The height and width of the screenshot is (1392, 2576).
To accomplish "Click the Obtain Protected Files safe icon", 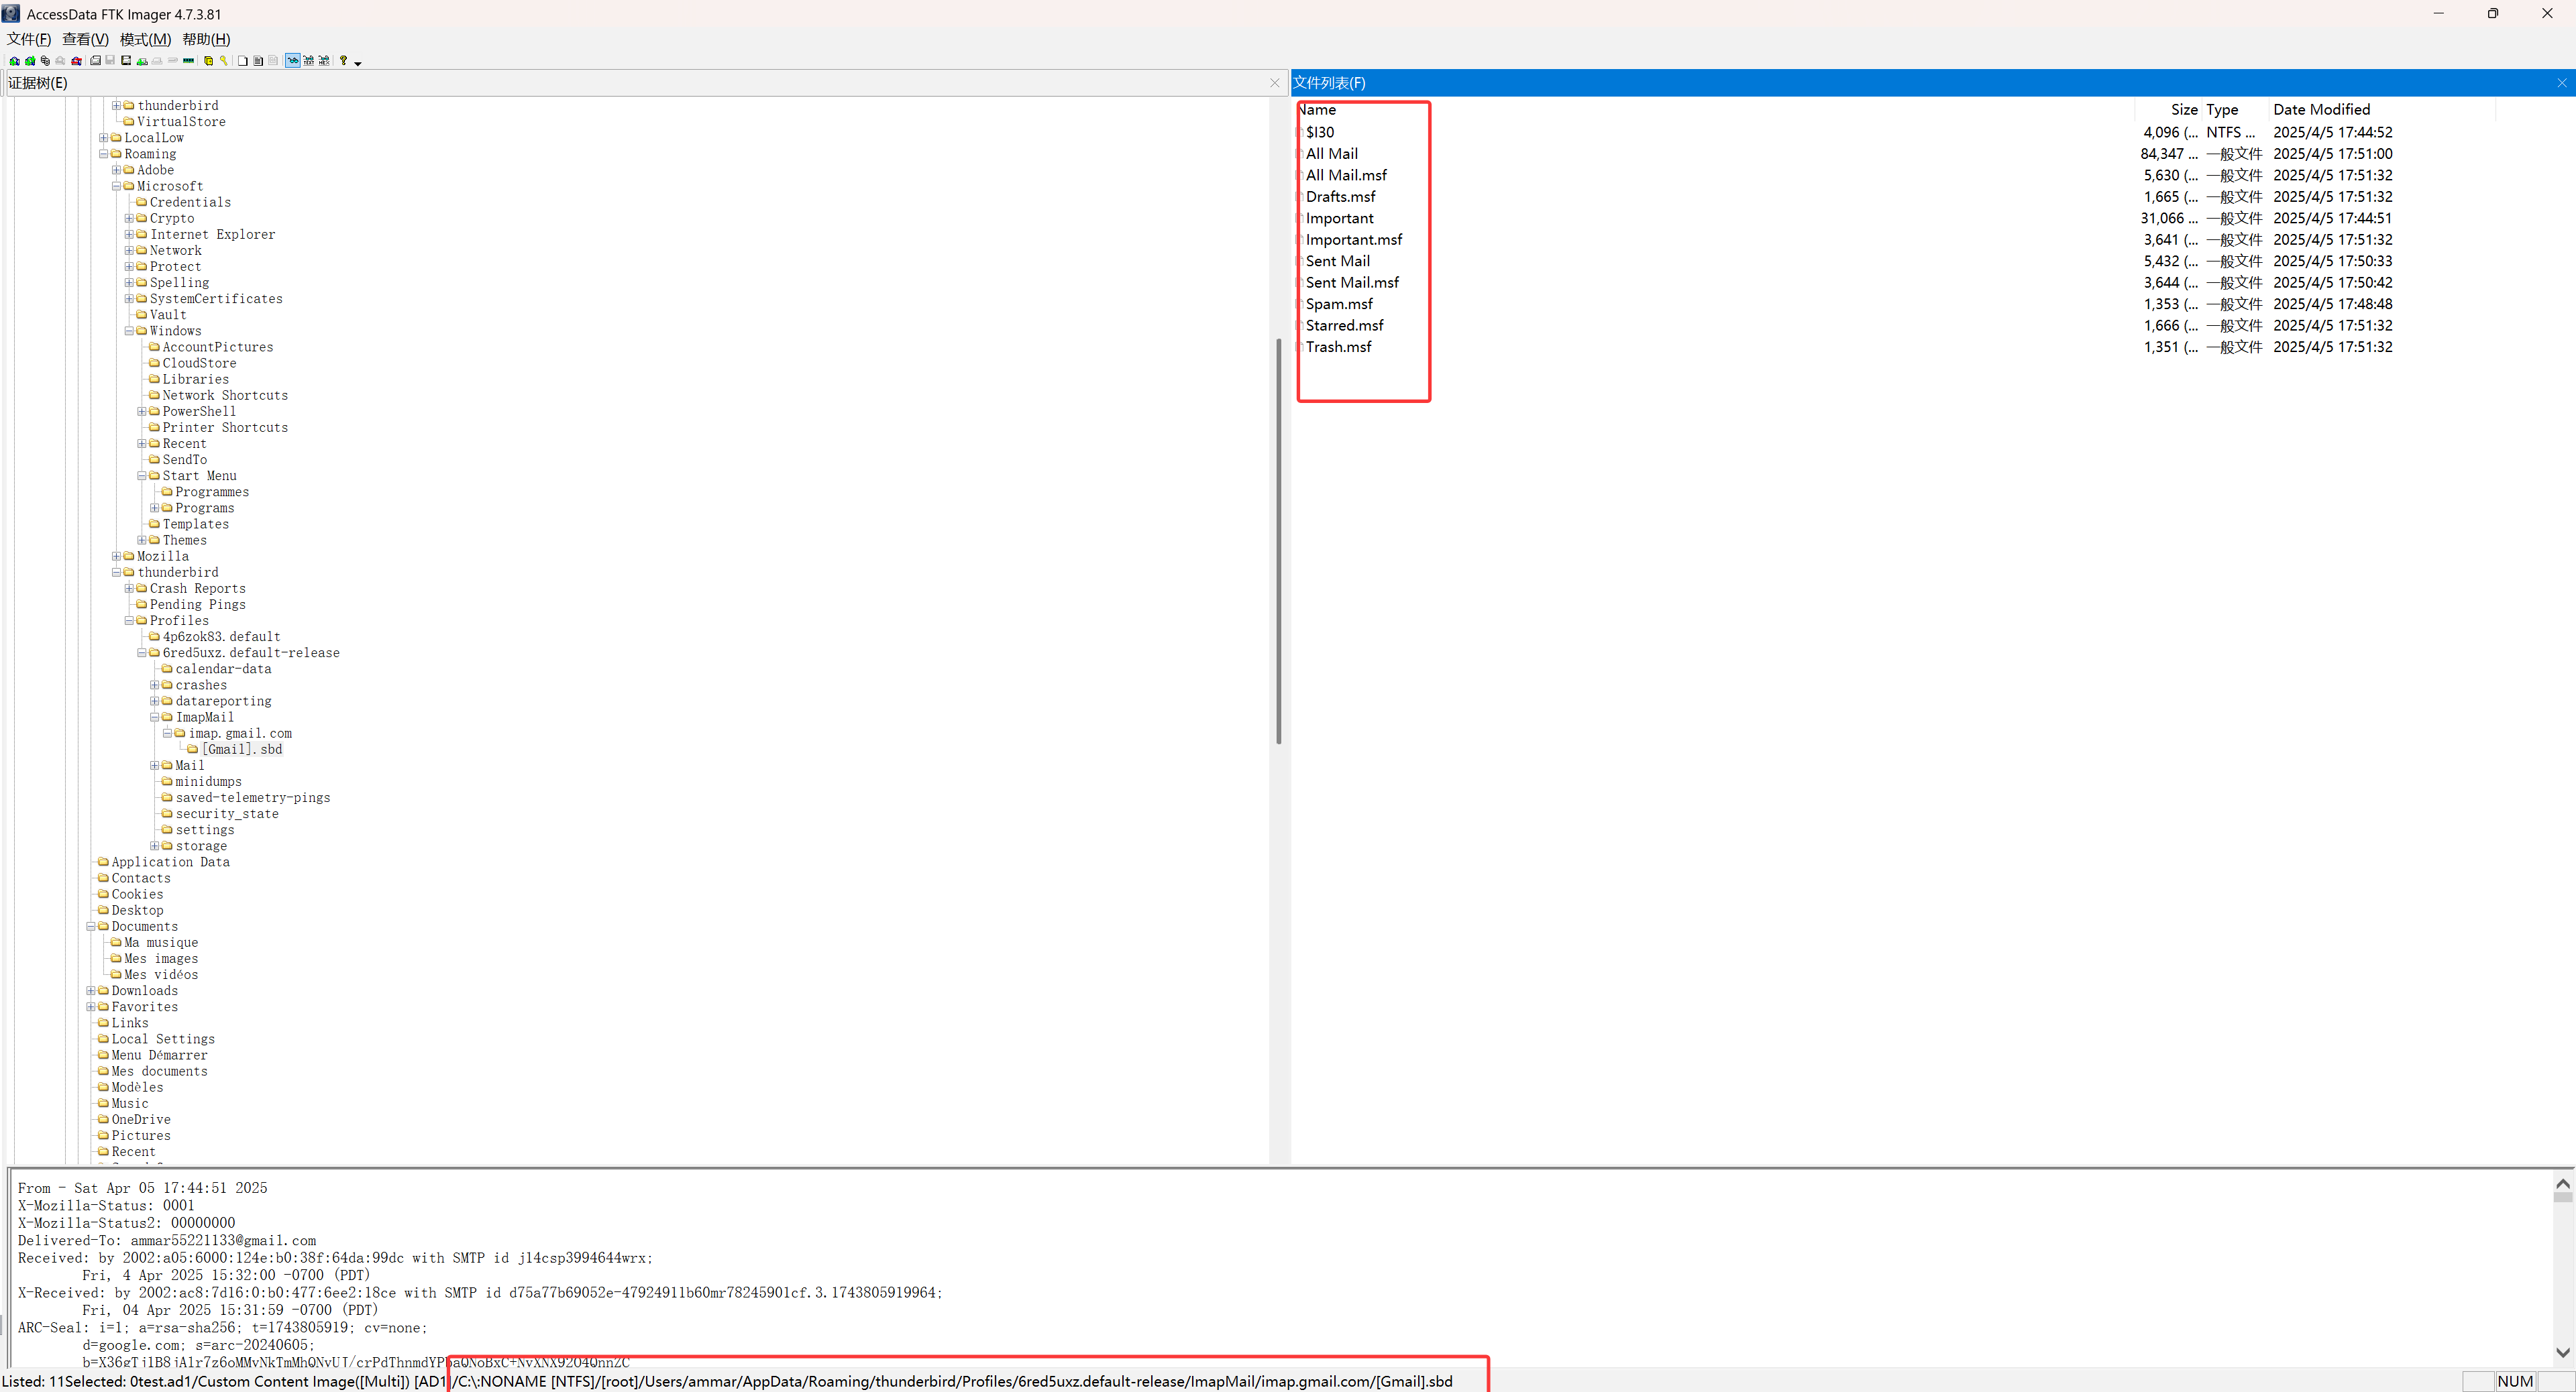I will [x=208, y=61].
